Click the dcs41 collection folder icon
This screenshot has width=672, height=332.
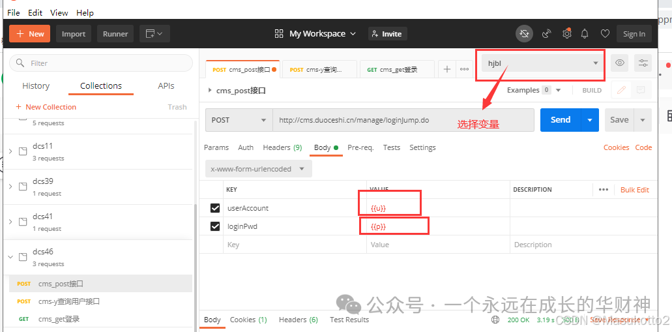click(23, 221)
